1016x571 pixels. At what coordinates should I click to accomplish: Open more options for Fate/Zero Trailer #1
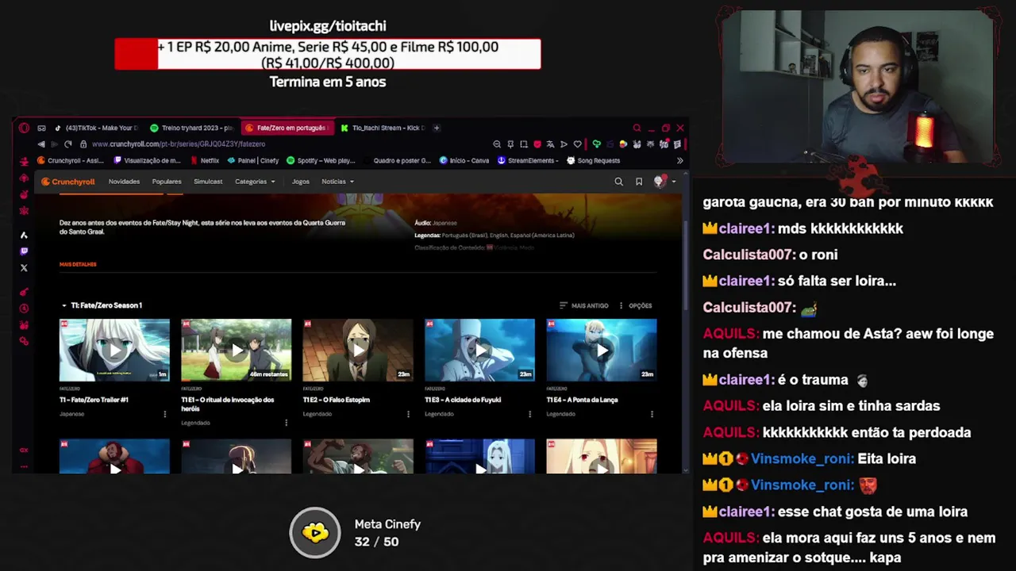click(165, 414)
